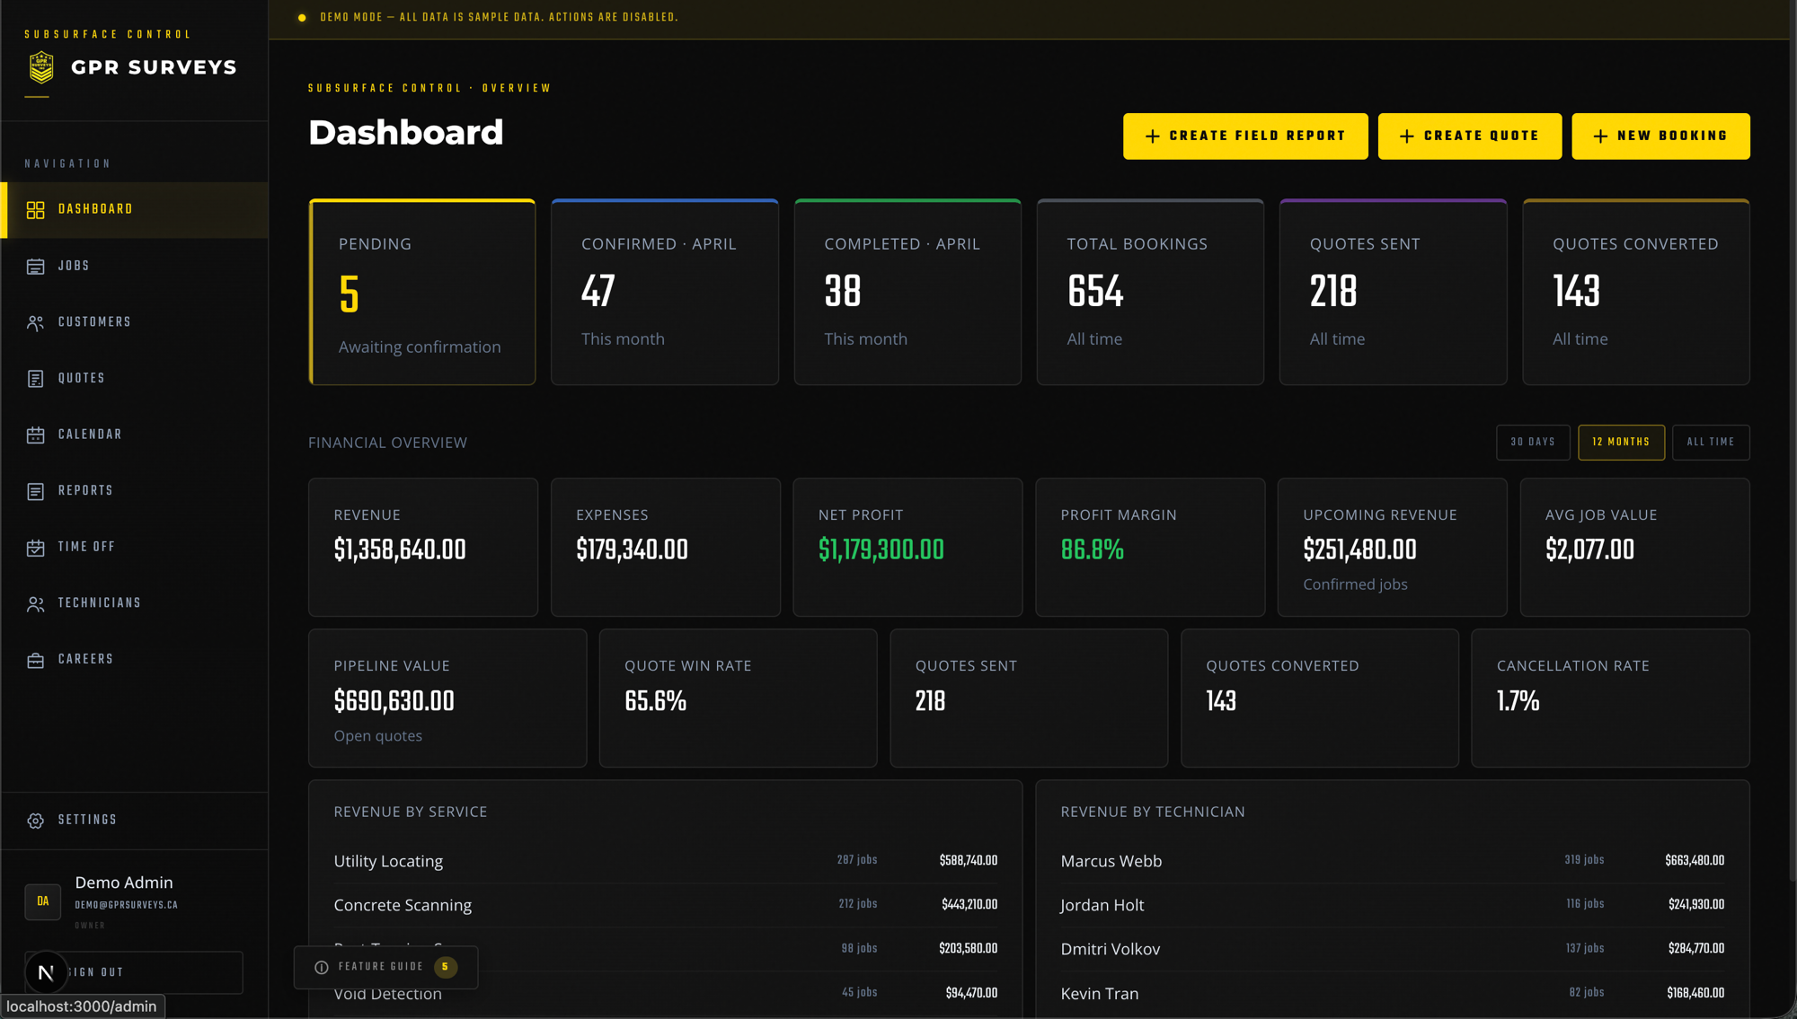This screenshot has height=1019, width=1797.
Task: Click the Settings gear icon
Action: [35, 821]
